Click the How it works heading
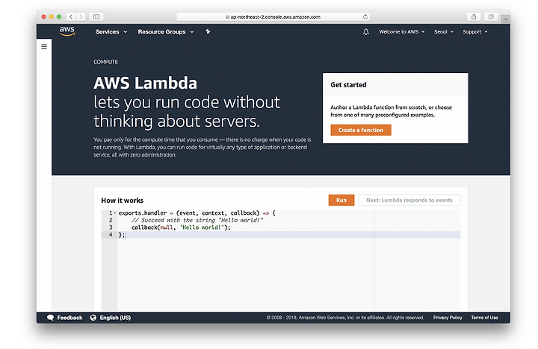 [122, 201]
